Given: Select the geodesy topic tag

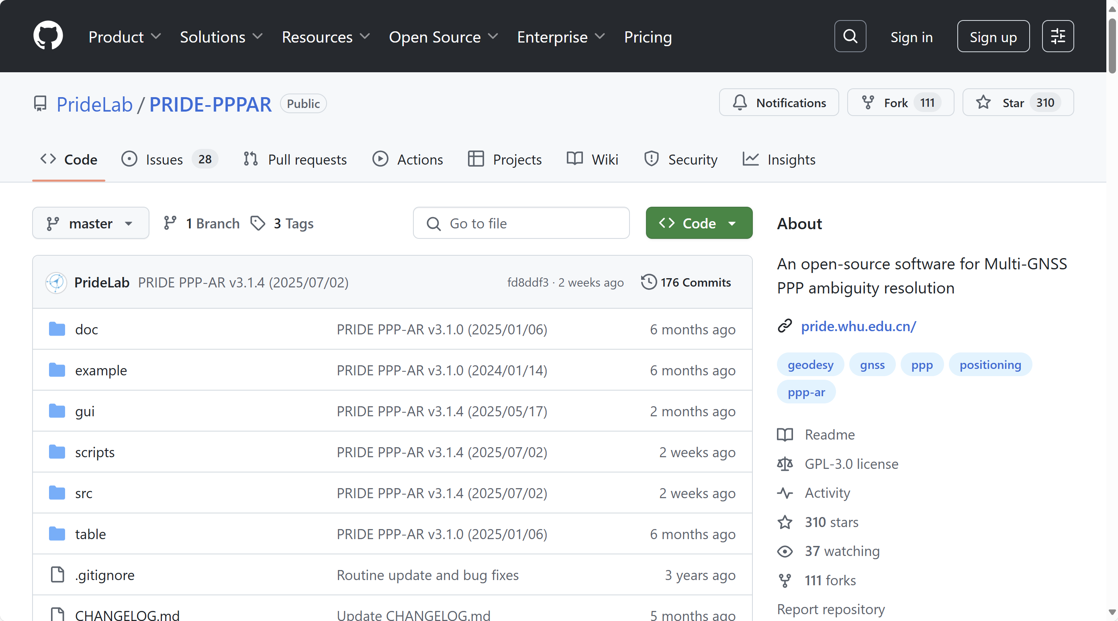Looking at the screenshot, I should click(x=810, y=364).
